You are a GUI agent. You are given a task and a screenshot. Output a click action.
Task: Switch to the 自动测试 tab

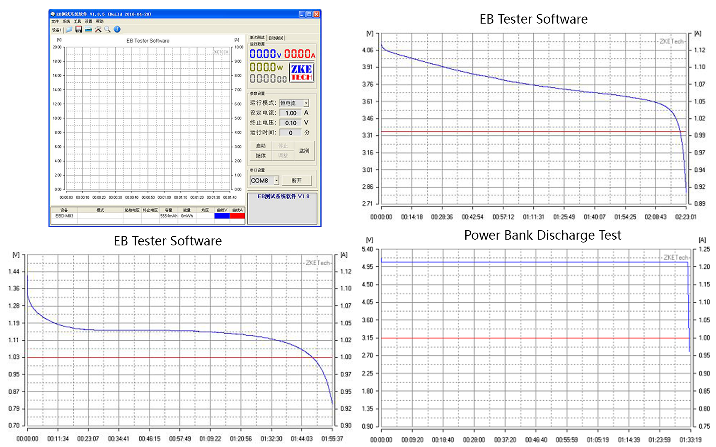pyautogui.click(x=276, y=38)
